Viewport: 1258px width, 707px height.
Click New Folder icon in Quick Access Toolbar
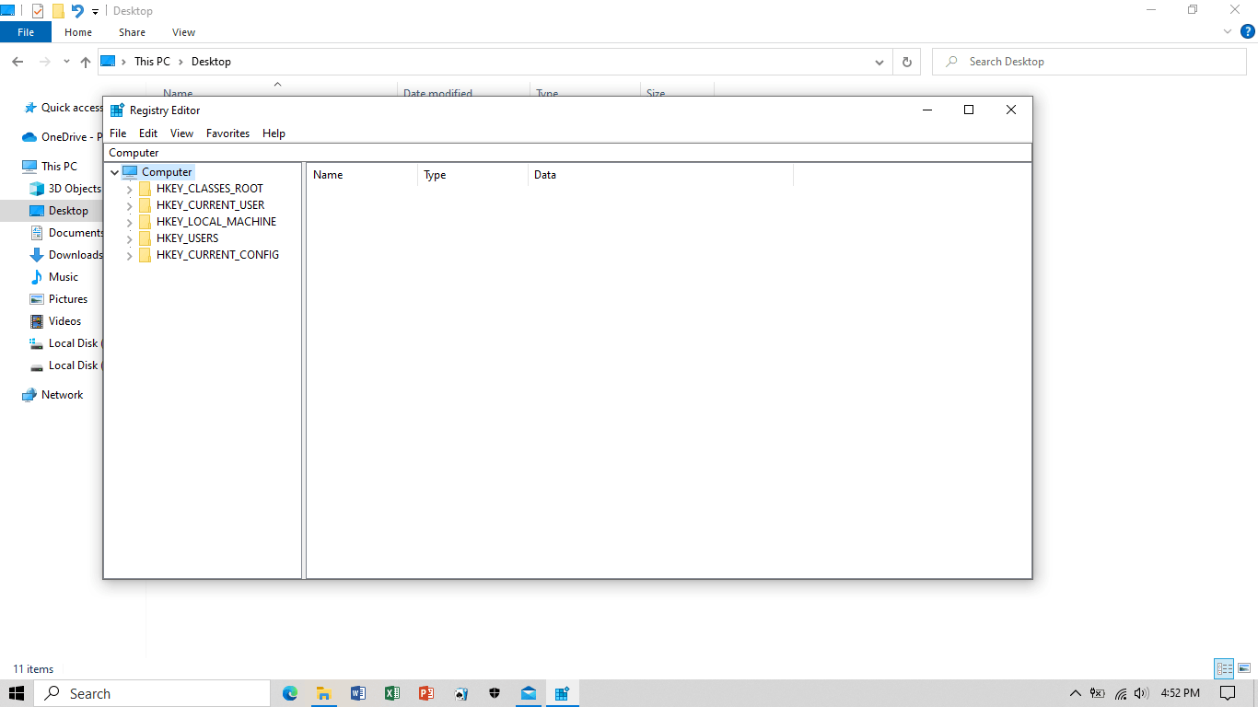[58, 11]
